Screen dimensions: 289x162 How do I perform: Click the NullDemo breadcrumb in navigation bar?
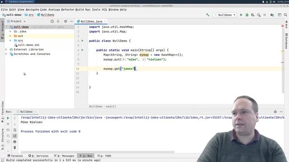tap(46, 15)
